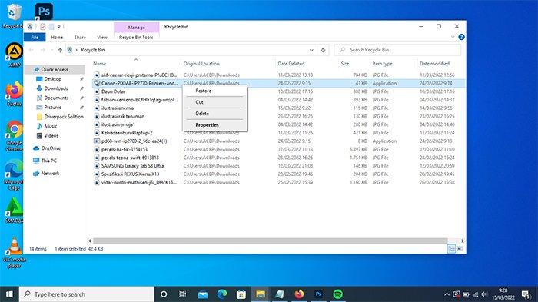Sort files by Date Deleted column header
Viewport: 538px width, 302px height.
[x=291, y=64]
